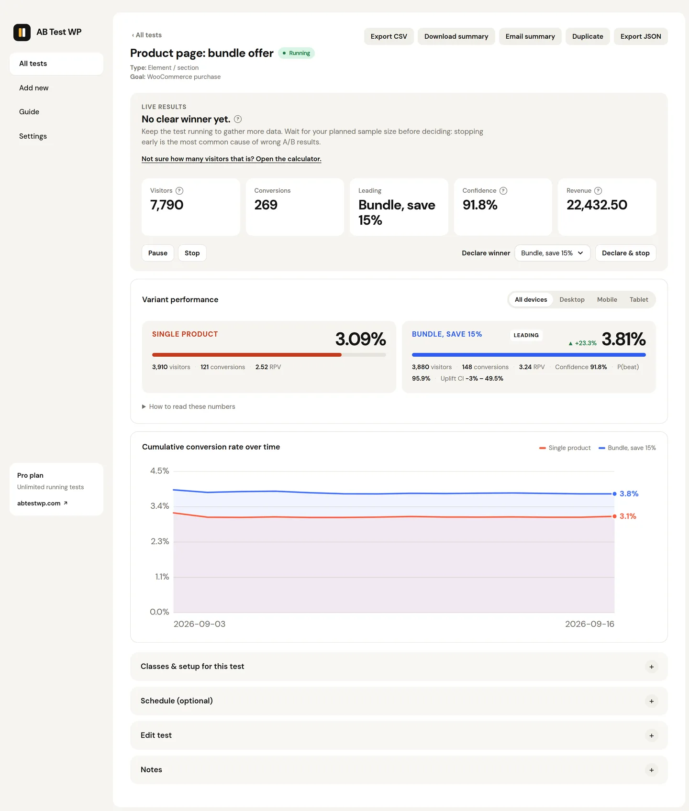Click plus icon on Schedule (optional) row
Viewport: 689px width, 811px height.
652,701
